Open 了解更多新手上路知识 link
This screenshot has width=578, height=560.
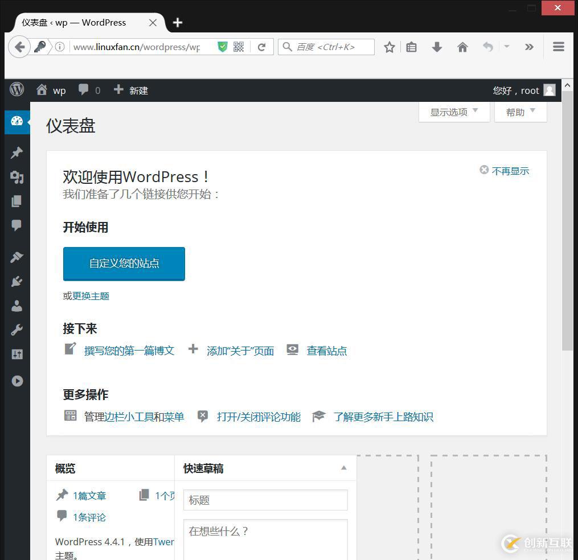point(383,417)
